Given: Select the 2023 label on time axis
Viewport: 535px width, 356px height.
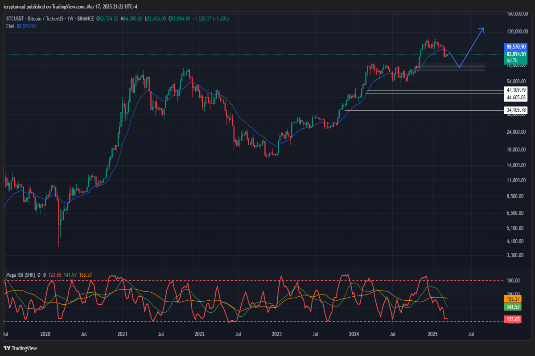Looking at the screenshot, I should click(276, 333).
